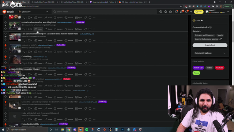Screen dimensions: 234x132
Task: Upvote the 'Make a Linkshell and Crossworld Linkshell' post
Action: (5, 113)
